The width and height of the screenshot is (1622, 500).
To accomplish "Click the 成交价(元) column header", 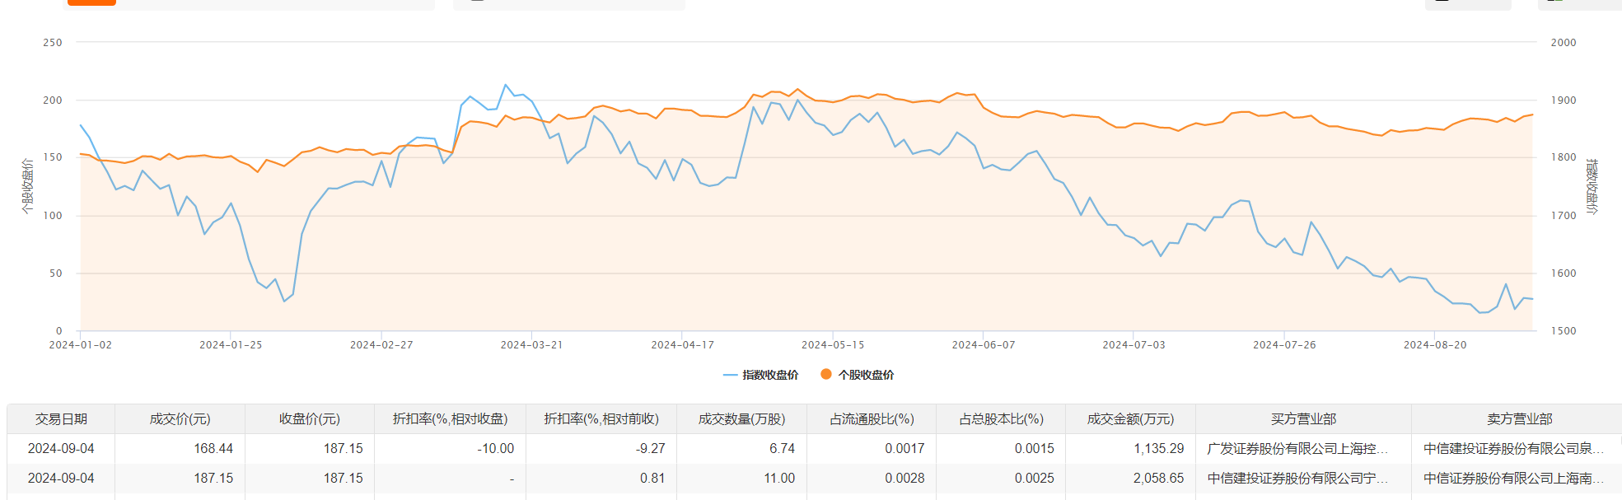I will tap(180, 419).
